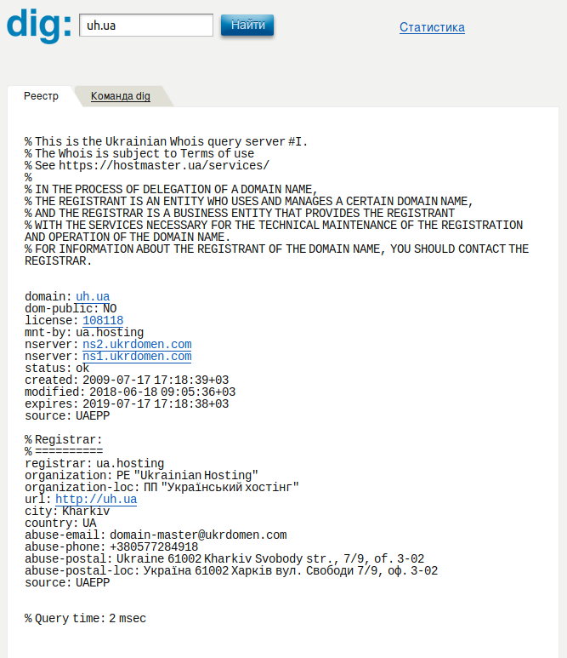This screenshot has width=567, height=658.
Task: Follow the ns2.ukrdomen.com nameserver link
Action: click(137, 345)
